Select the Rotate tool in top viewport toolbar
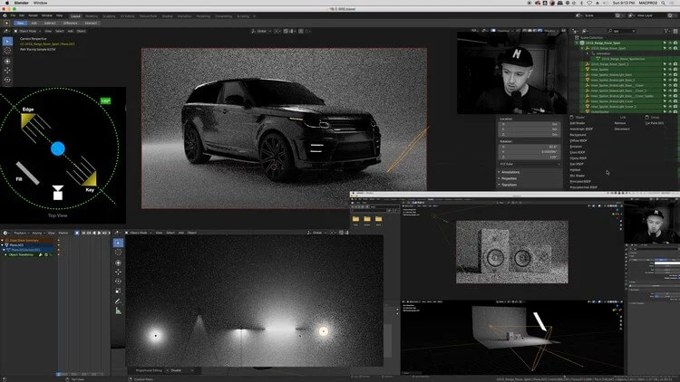 (7, 80)
